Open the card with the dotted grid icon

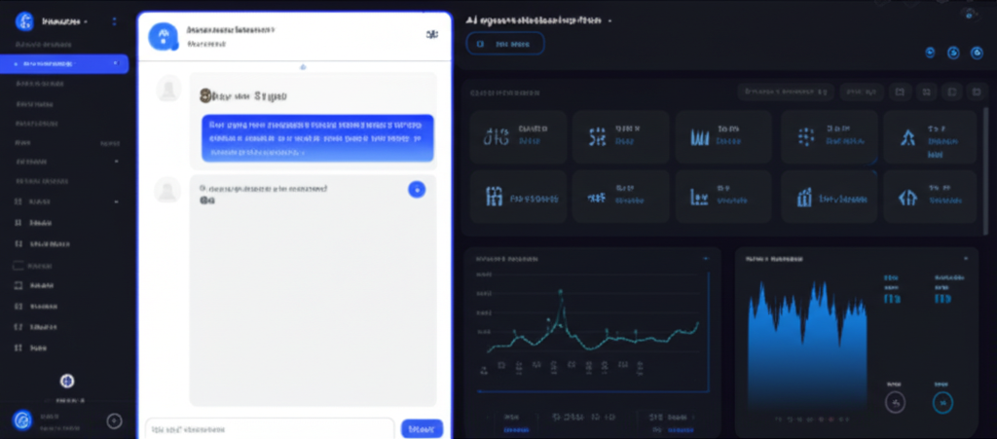(x=830, y=136)
